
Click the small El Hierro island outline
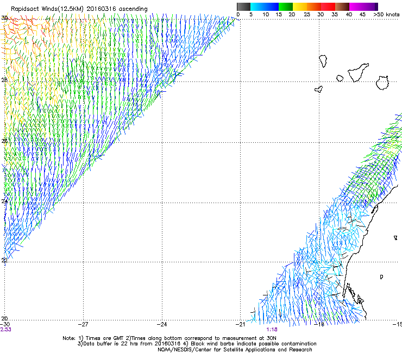click(x=319, y=89)
